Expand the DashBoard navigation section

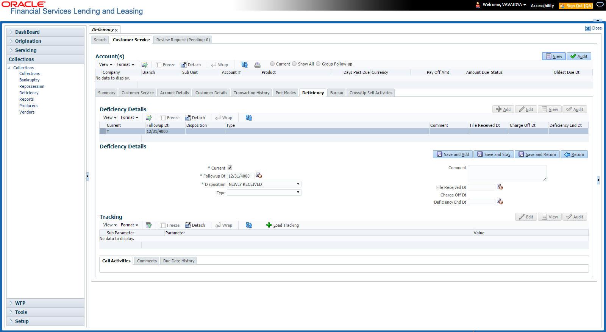coord(45,32)
